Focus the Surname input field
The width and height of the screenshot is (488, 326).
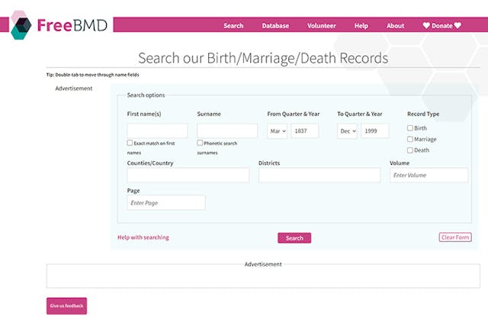[227, 131]
